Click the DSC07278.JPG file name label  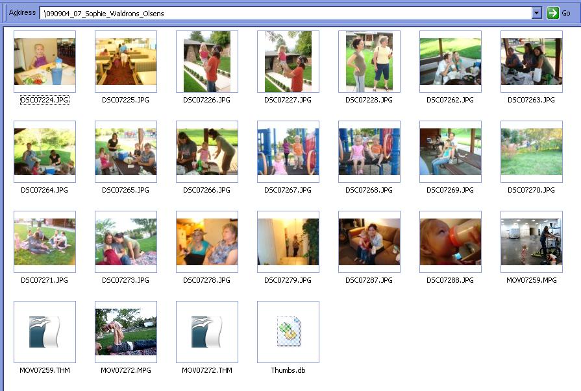[x=207, y=280]
